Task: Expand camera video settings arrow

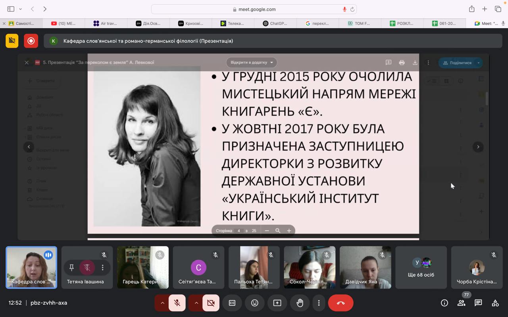Action: [x=196, y=303]
